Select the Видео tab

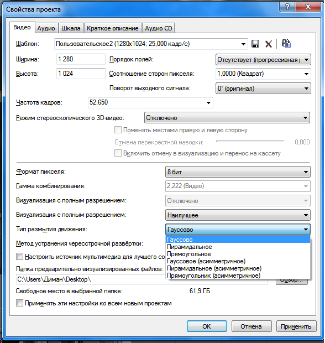(22, 27)
